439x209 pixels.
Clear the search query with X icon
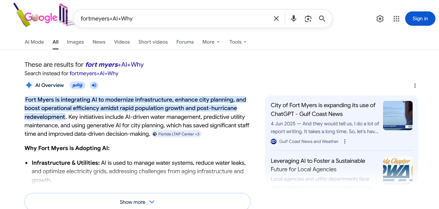[276, 19]
